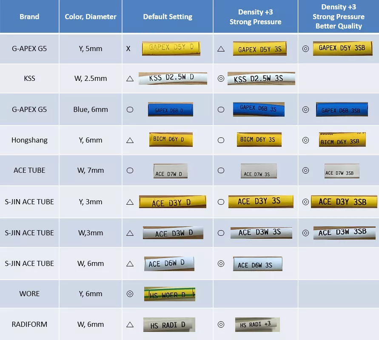This screenshot has height=340, width=379.
Task: Click the Hongshang brand cell
Action: point(29,140)
